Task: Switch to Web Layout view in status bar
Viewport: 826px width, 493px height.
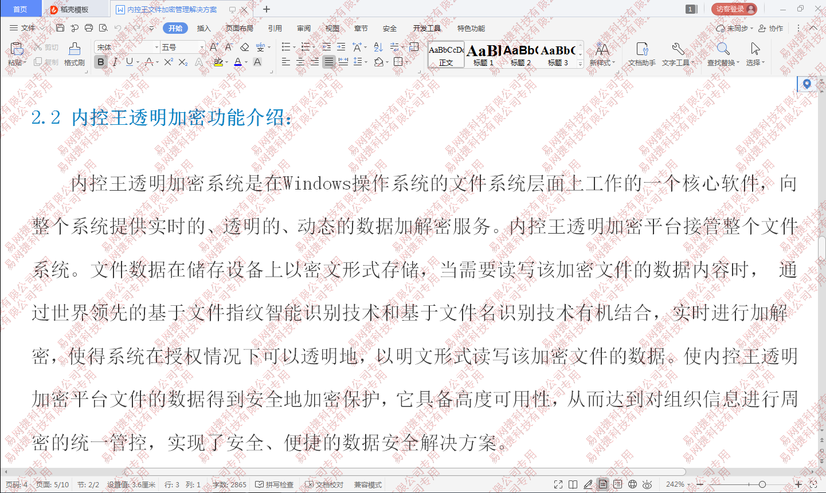Action: [x=632, y=484]
